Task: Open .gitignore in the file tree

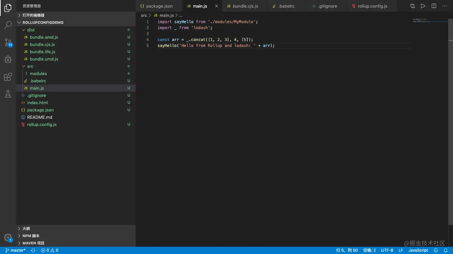Action: click(76, 95)
